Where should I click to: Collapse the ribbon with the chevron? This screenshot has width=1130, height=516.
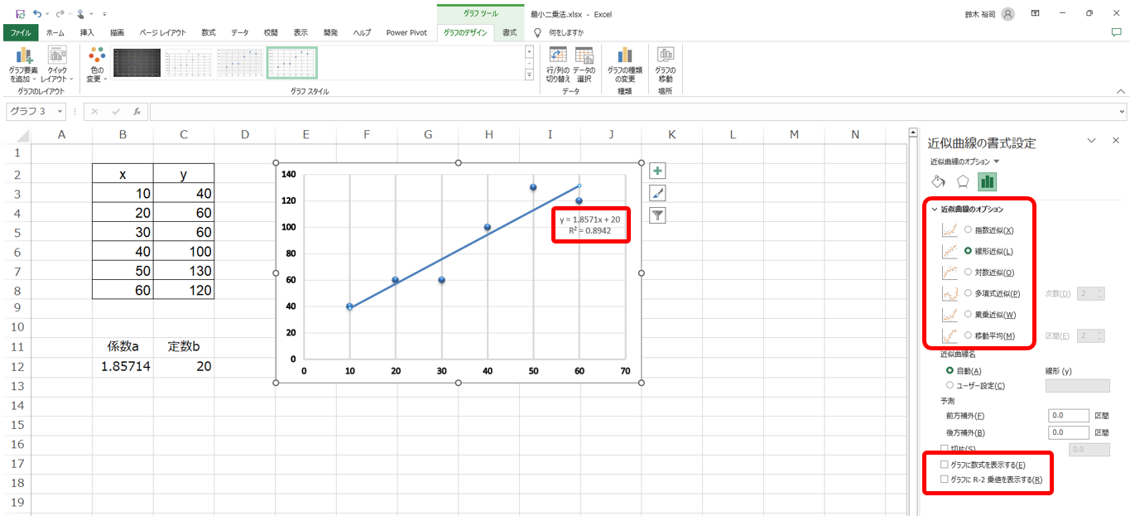click(1121, 91)
